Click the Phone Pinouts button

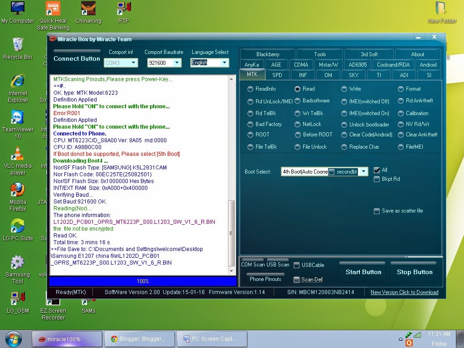tap(265, 279)
